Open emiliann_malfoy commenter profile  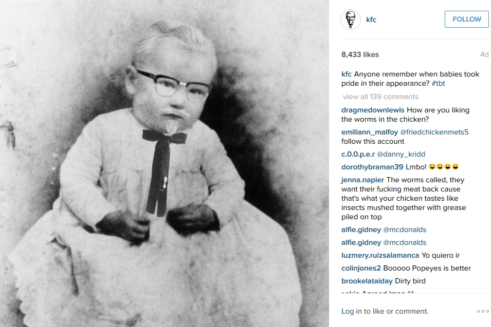[370, 132]
